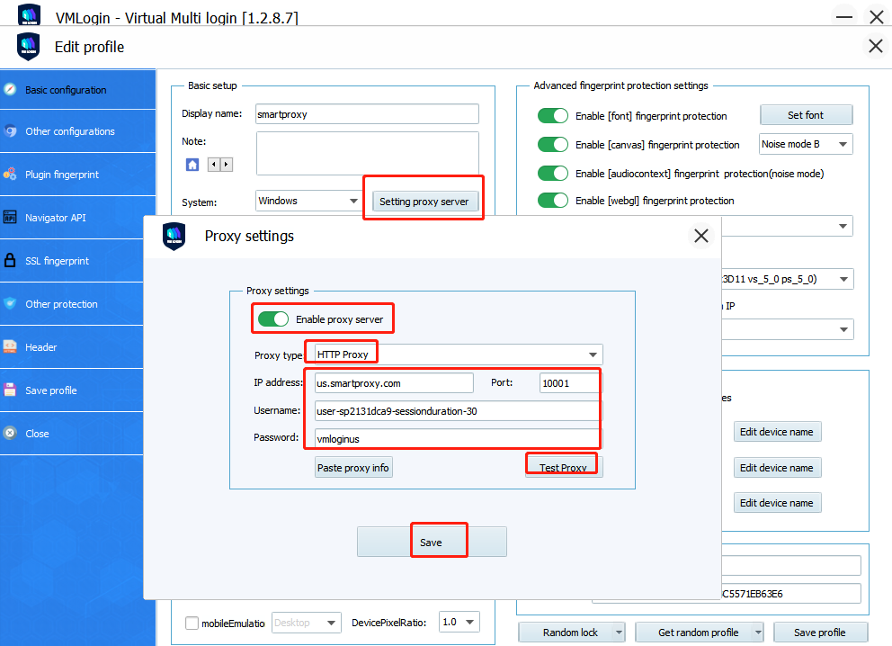Screen dimensions: 892x646
Task: Toggle canvas fingerprint protection switch
Action: pyautogui.click(x=552, y=145)
